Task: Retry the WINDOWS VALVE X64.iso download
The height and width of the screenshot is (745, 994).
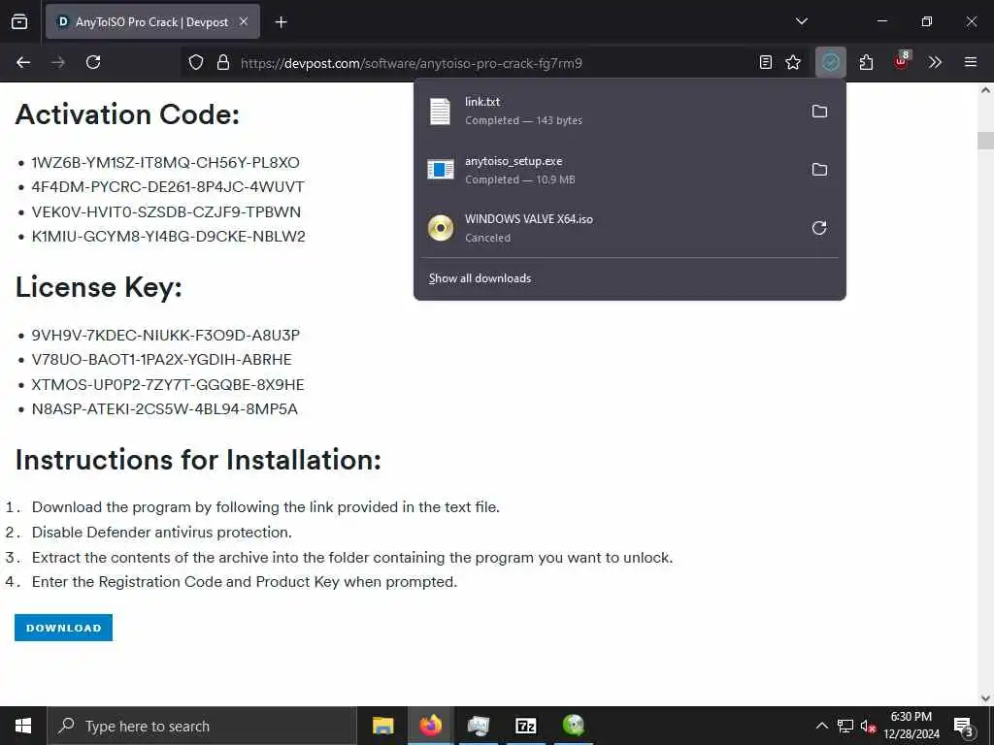Action: 819,228
